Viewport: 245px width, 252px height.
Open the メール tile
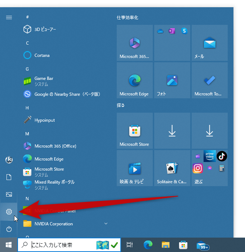210,43
